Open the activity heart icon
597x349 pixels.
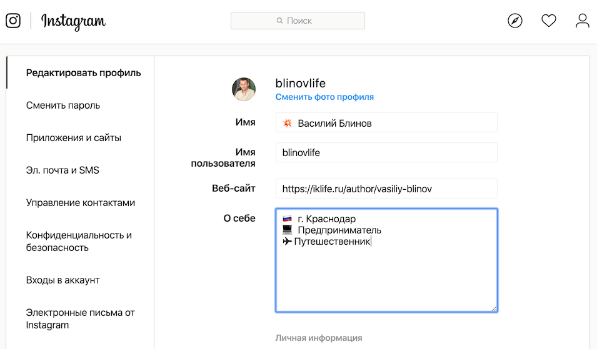(x=549, y=21)
